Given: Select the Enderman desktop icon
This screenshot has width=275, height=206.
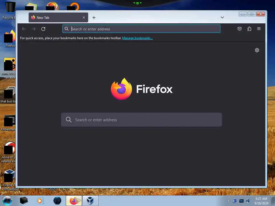Looking at the screenshot, I should click(8, 123).
